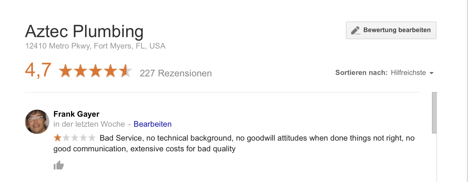Click the Bad Service review text
The image size is (468, 182).
point(234,143)
